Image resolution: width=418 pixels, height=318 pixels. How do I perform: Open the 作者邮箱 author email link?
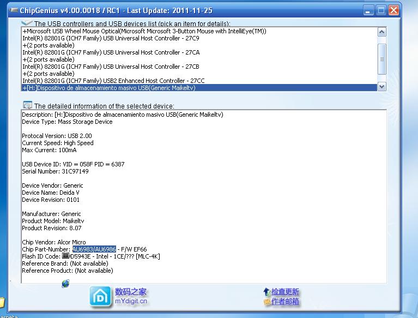coord(285,302)
